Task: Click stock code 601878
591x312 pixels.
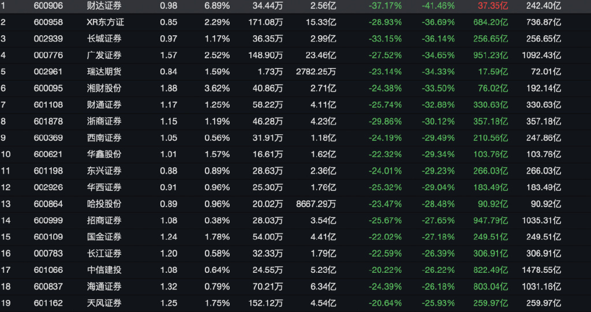Action: [48, 121]
